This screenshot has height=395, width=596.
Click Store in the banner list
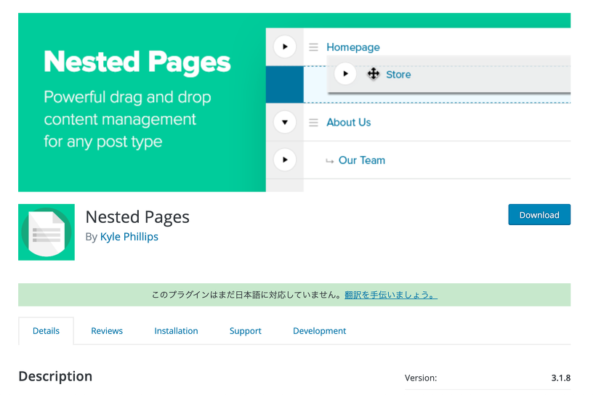tap(398, 75)
